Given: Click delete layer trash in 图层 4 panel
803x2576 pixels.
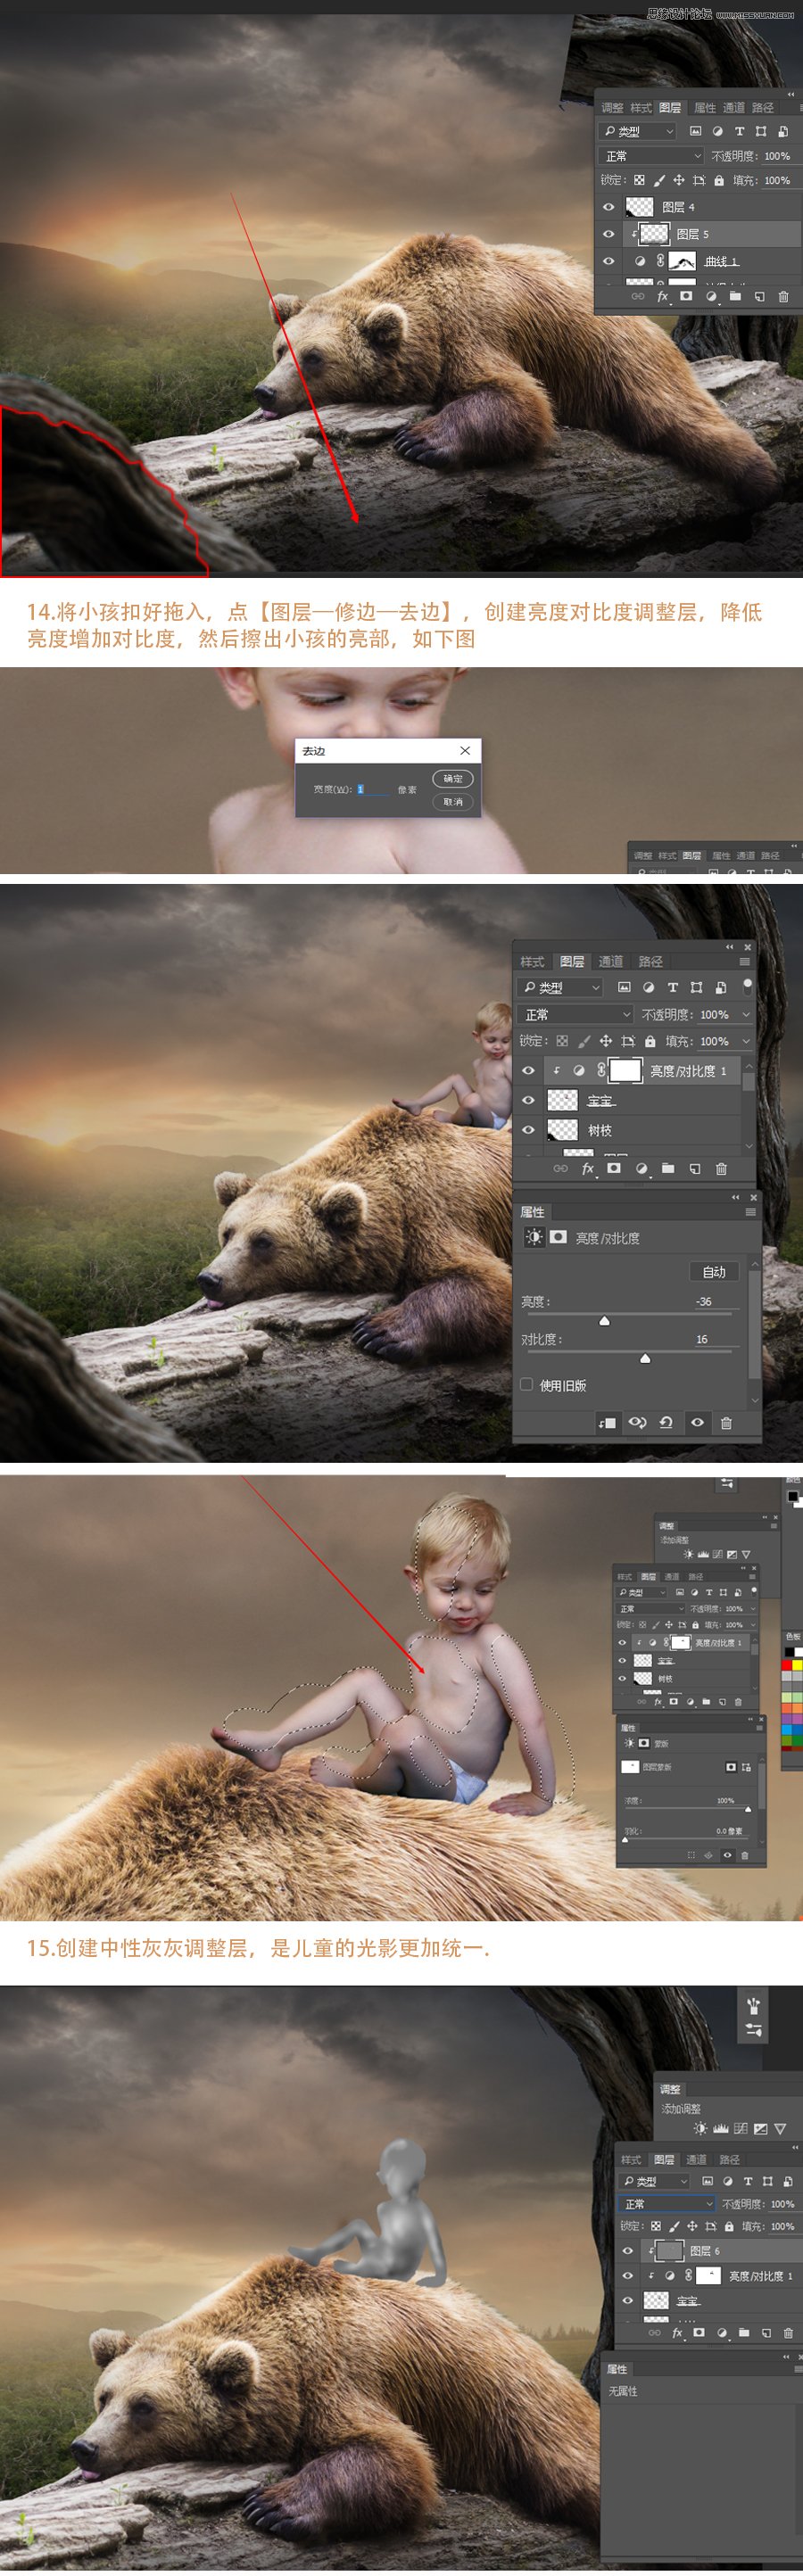Looking at the screenshot, I should [783, 297].
